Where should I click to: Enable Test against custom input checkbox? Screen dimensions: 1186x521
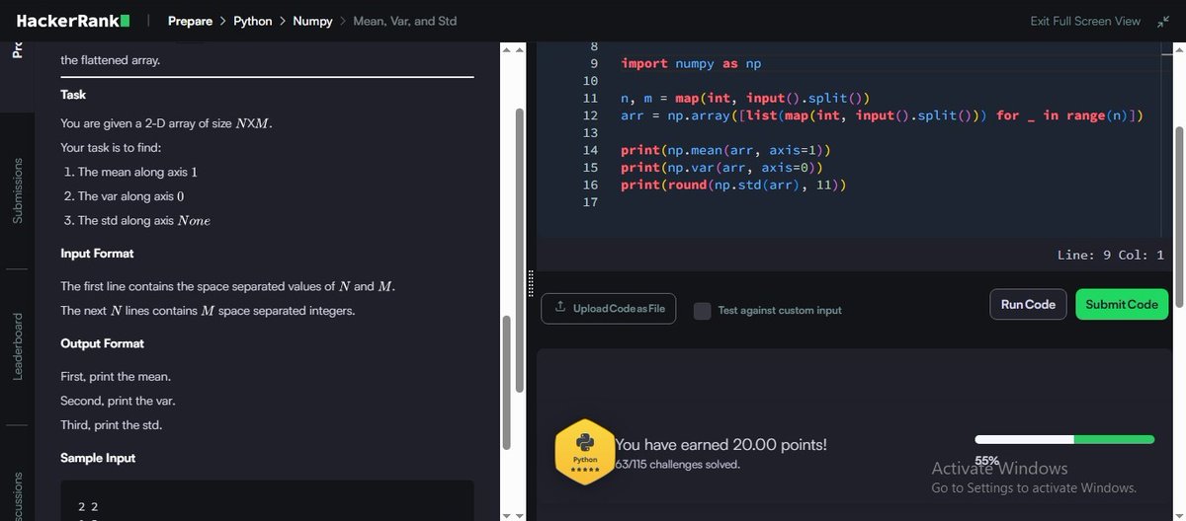tap(703, 310)
